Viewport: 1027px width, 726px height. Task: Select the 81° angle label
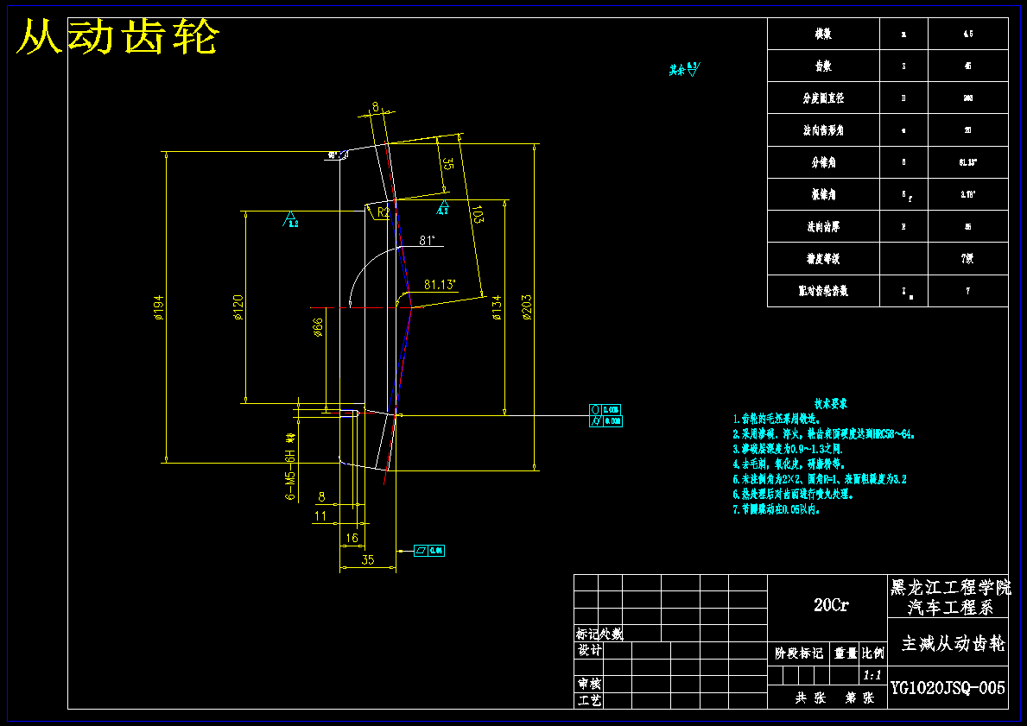[x=427, y=240]
